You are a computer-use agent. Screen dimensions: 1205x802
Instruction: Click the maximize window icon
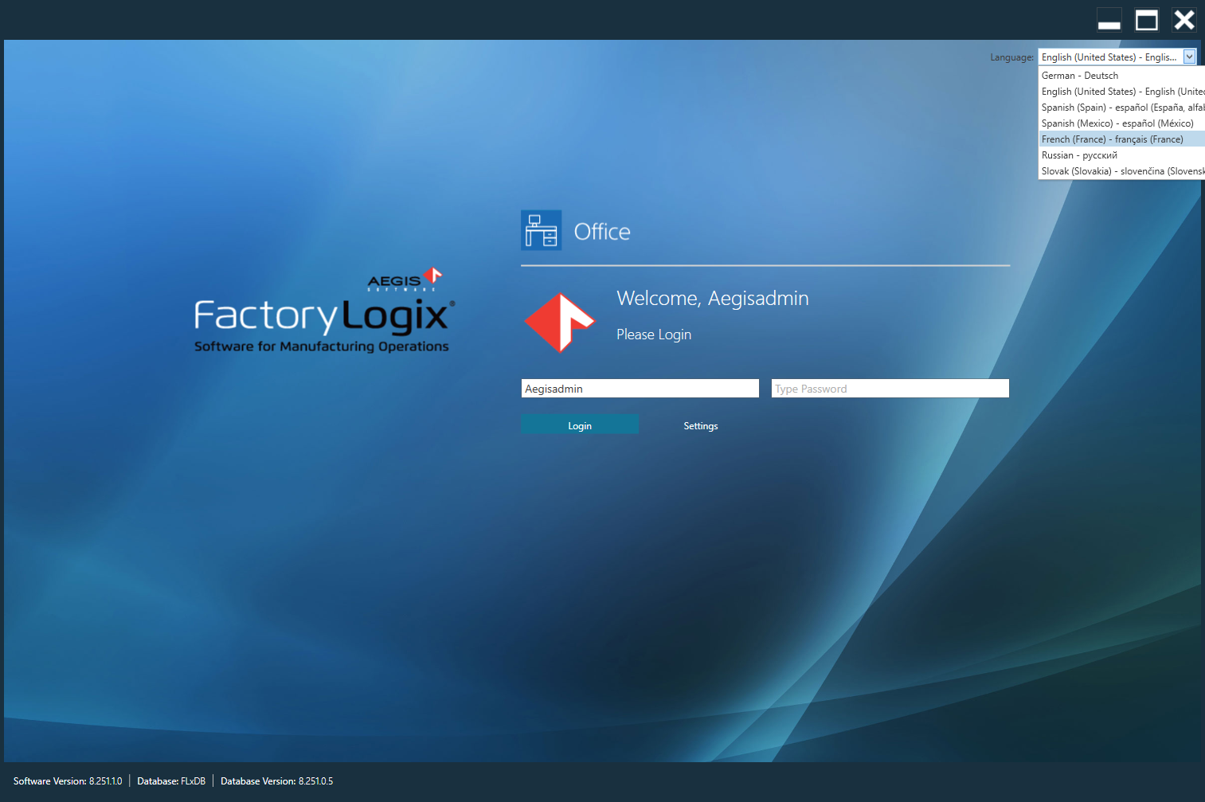(x=1146, y=19)
